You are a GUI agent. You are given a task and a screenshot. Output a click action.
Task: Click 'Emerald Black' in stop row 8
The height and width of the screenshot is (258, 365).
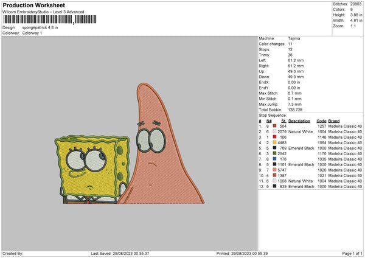coord(301,164)
